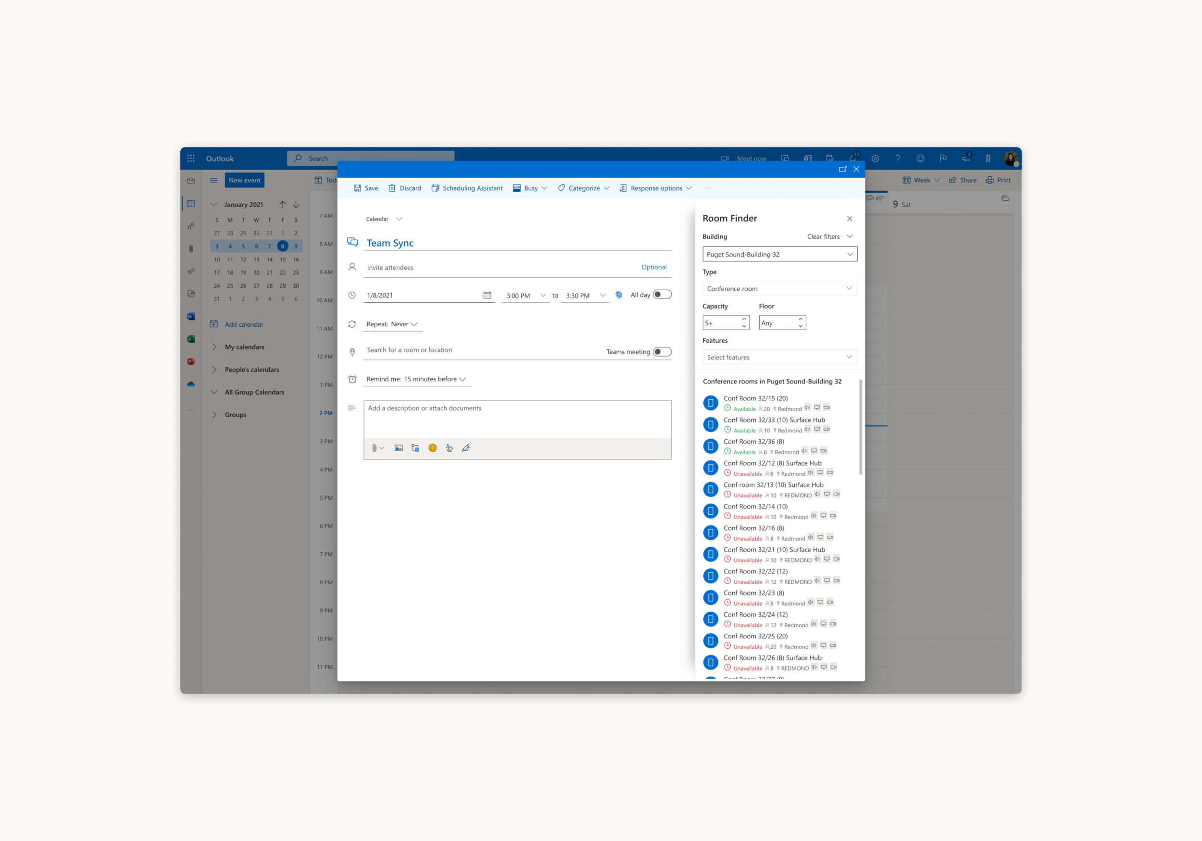Insert pictures inline icon
Viewport: 1202px width, 841px height.
[x=399, y=448]
